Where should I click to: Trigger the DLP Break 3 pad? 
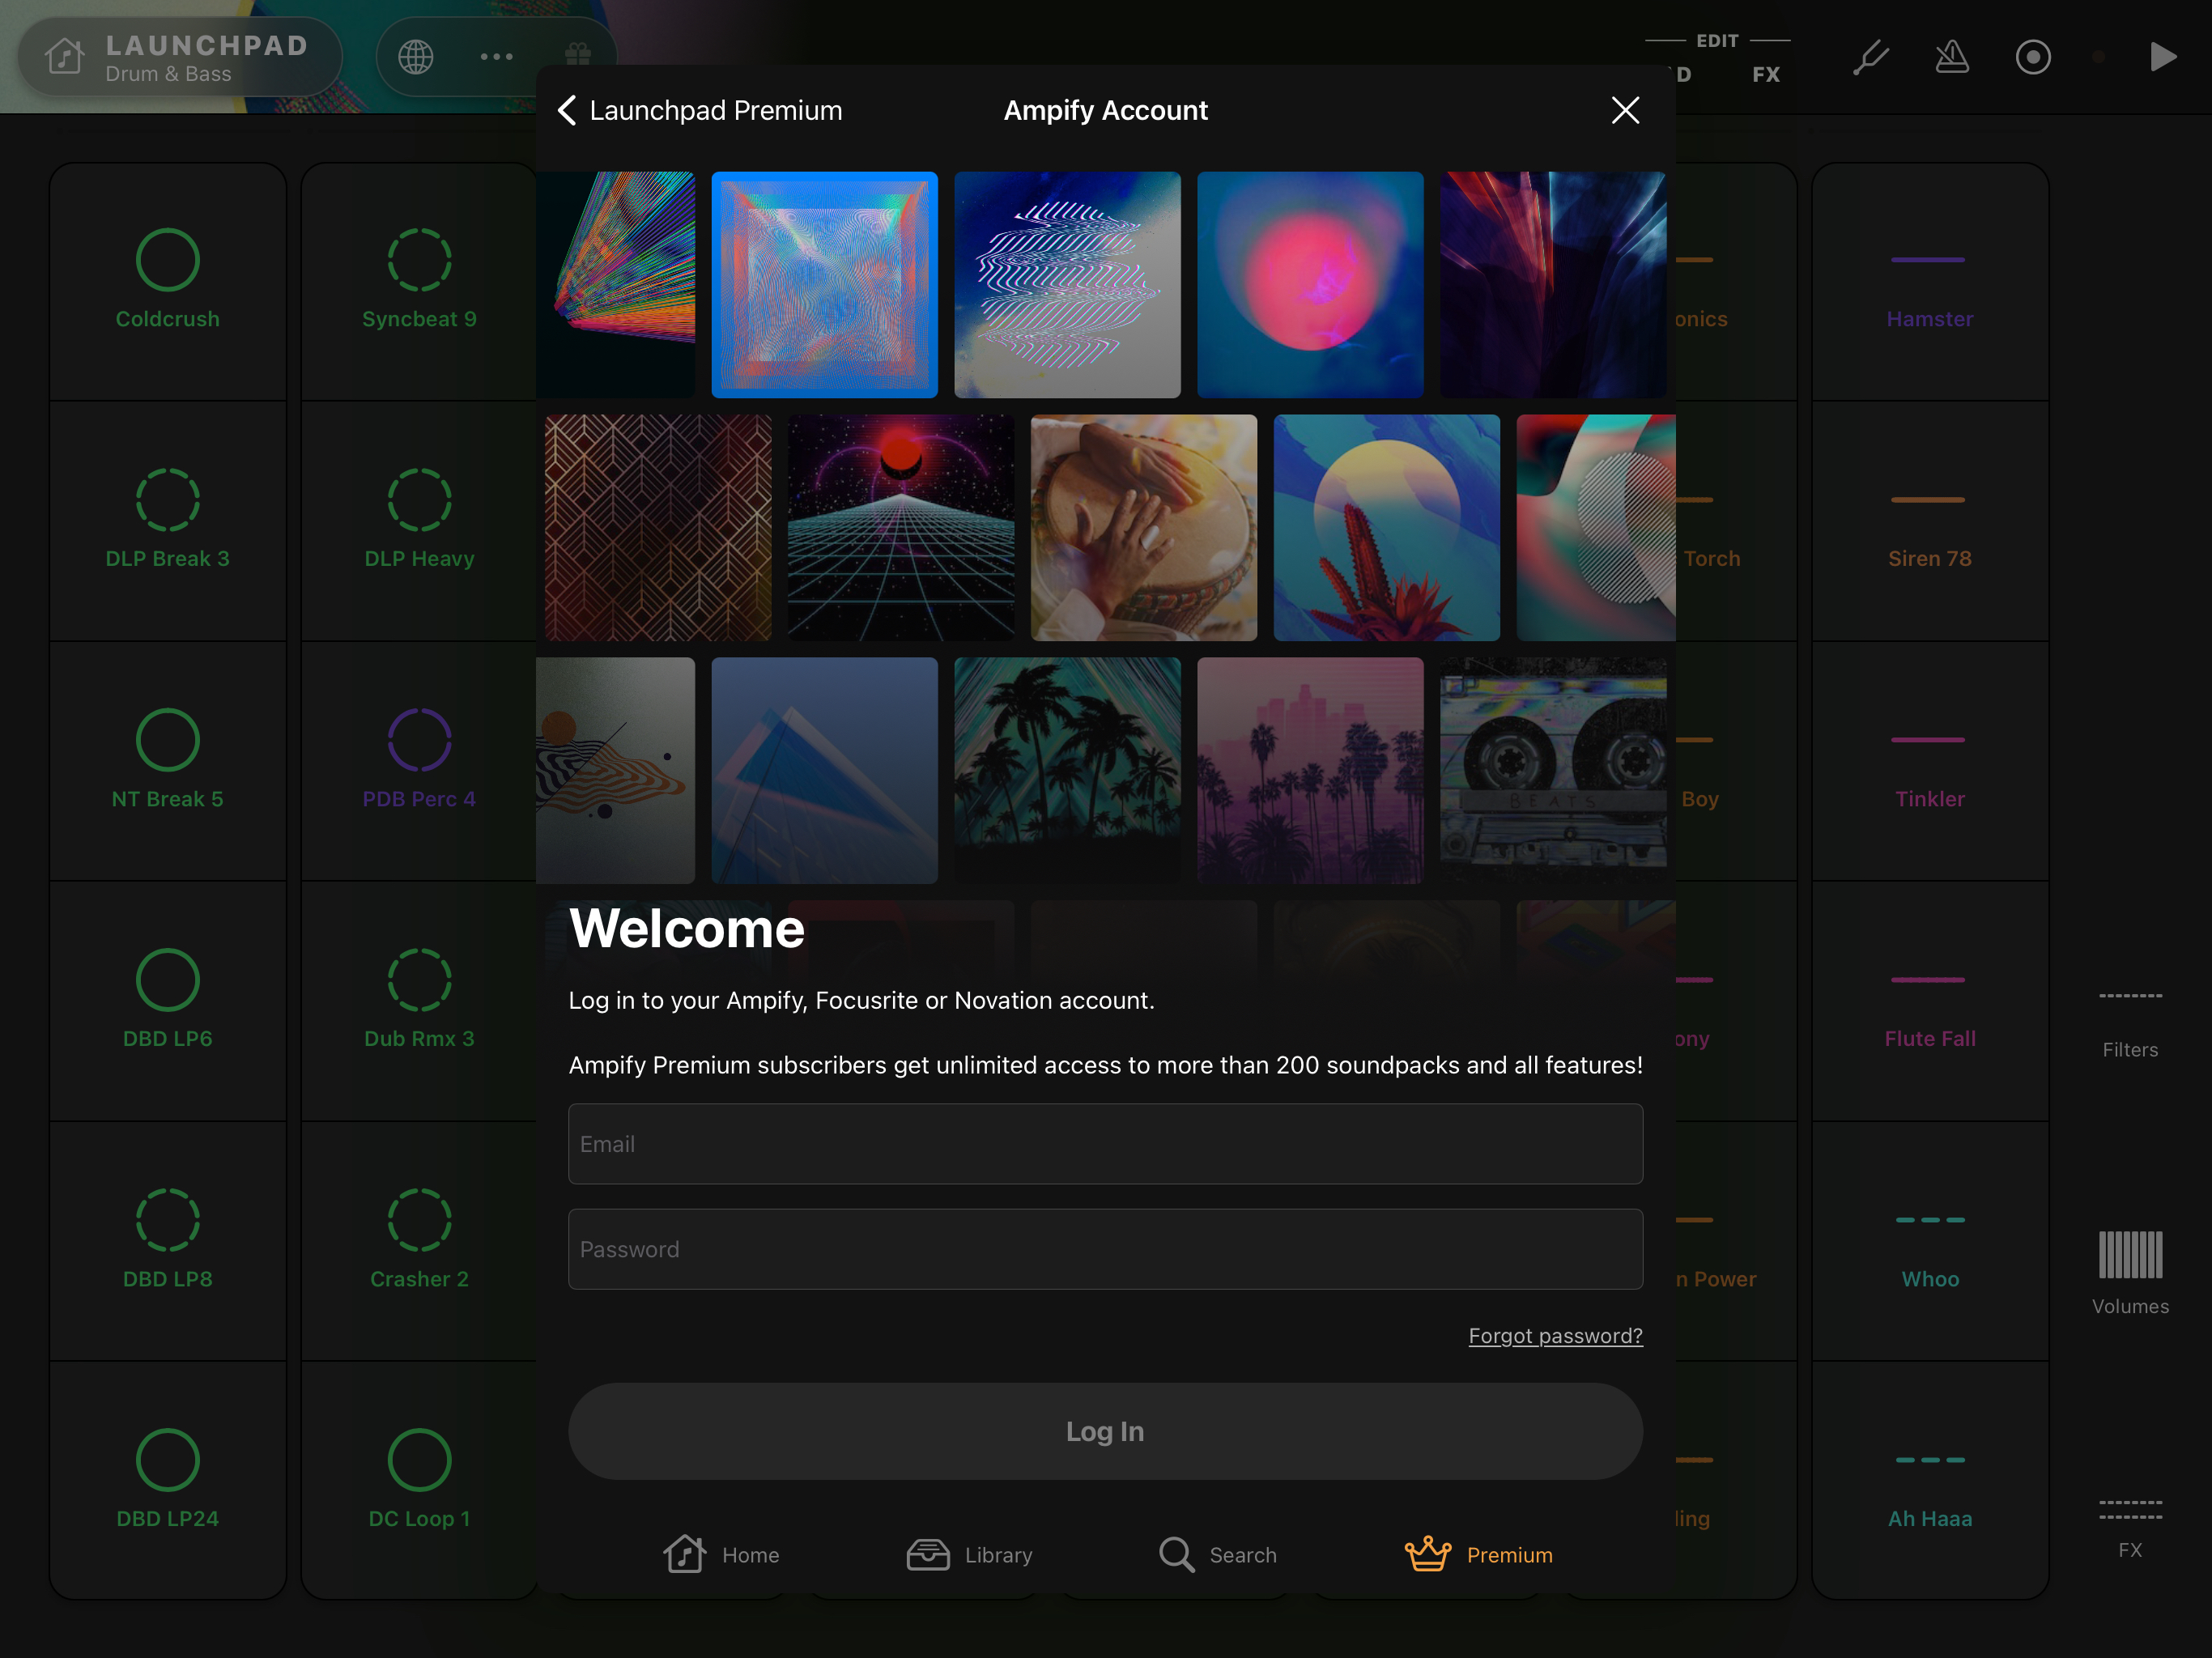click(168, 521)
